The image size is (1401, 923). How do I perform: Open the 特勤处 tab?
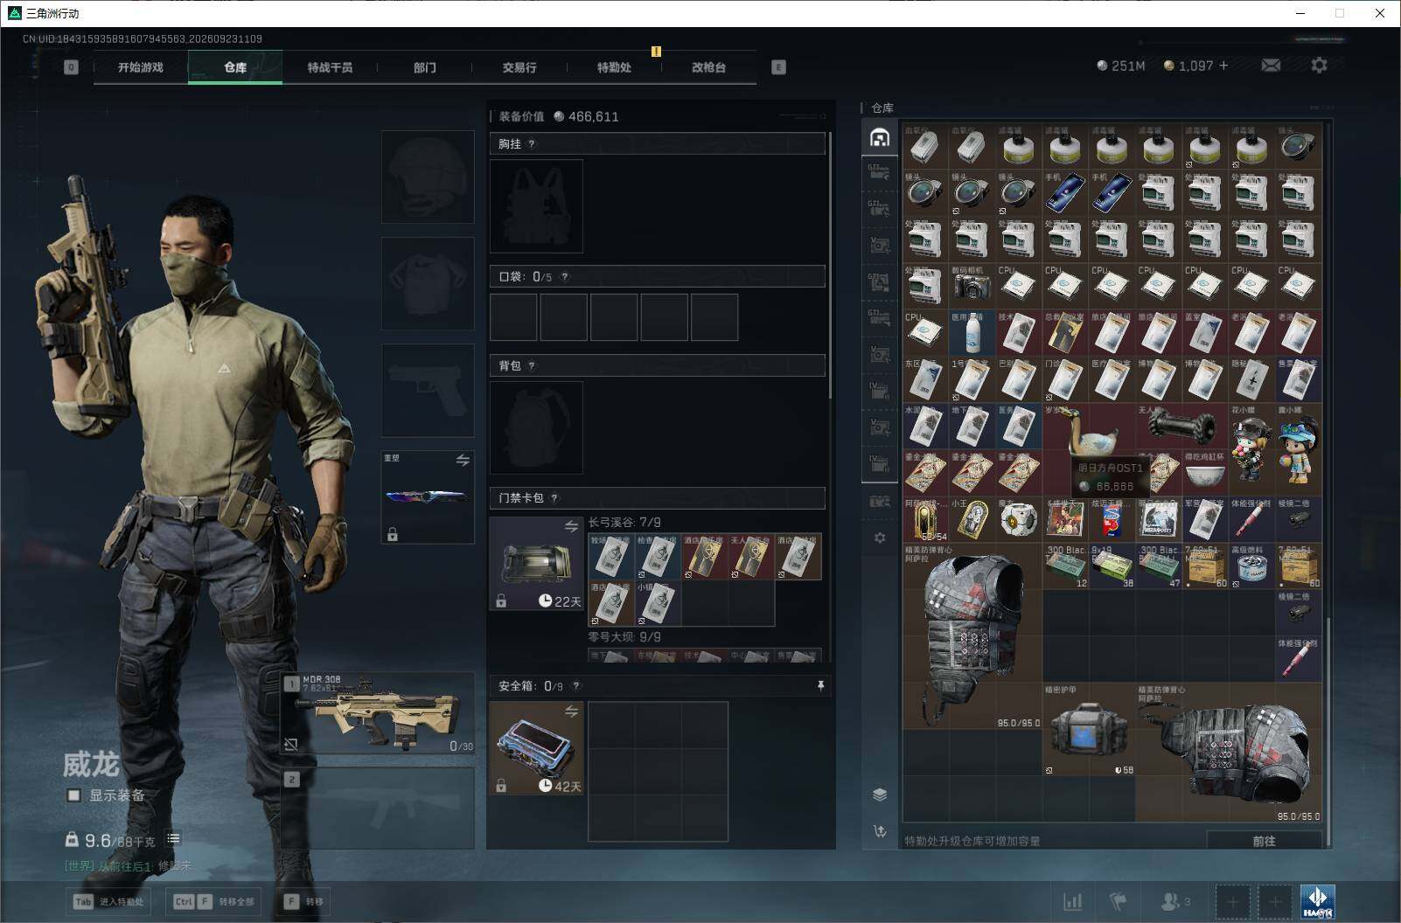pos(614,67)
